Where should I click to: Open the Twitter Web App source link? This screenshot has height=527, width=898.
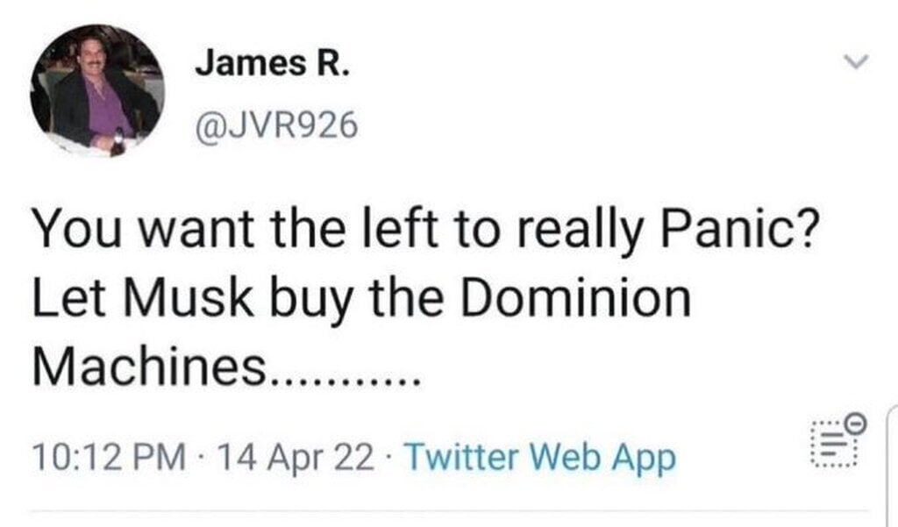(x=541, y=457)
